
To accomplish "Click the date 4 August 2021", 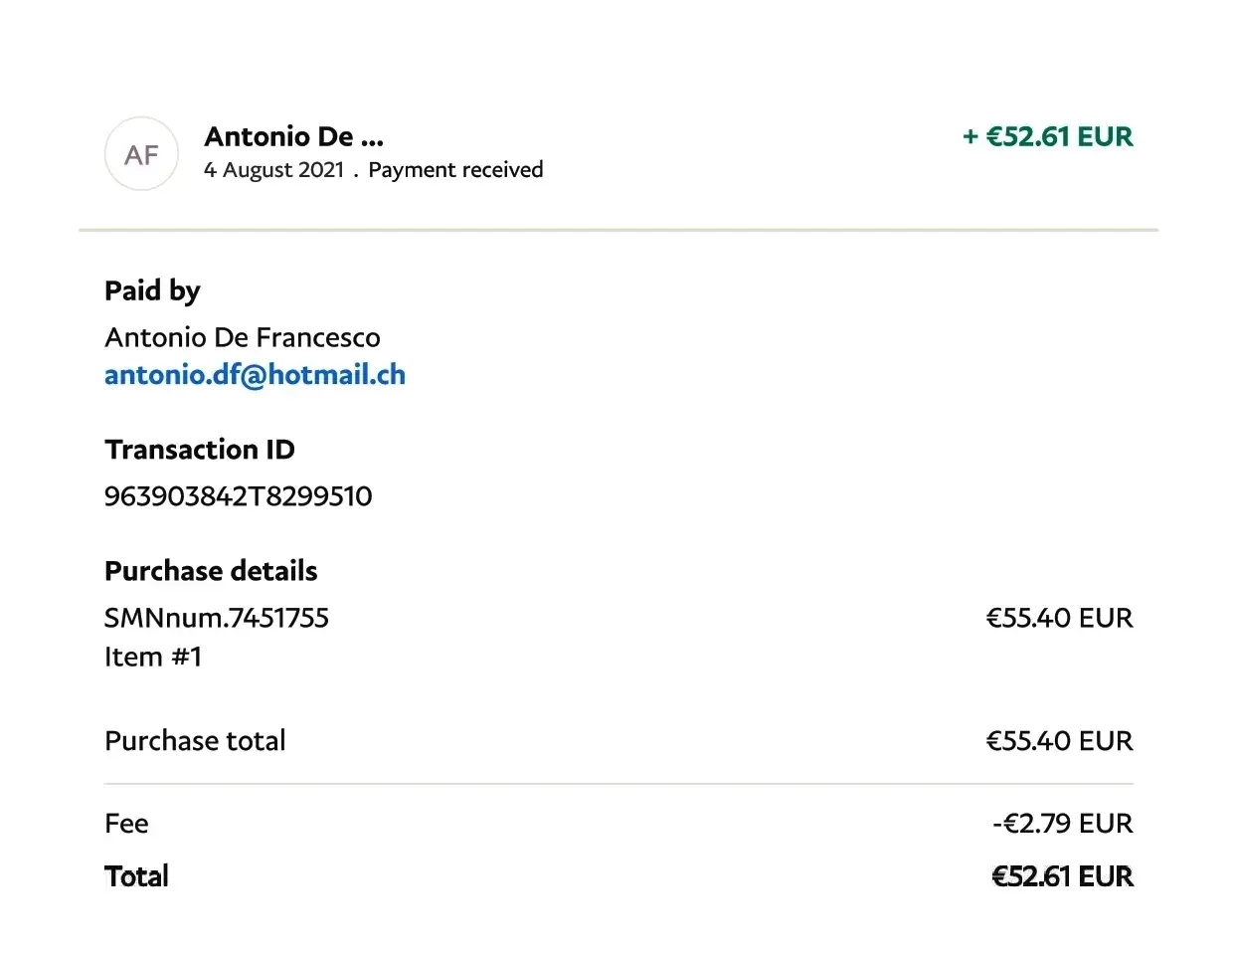I will point(273,170).
